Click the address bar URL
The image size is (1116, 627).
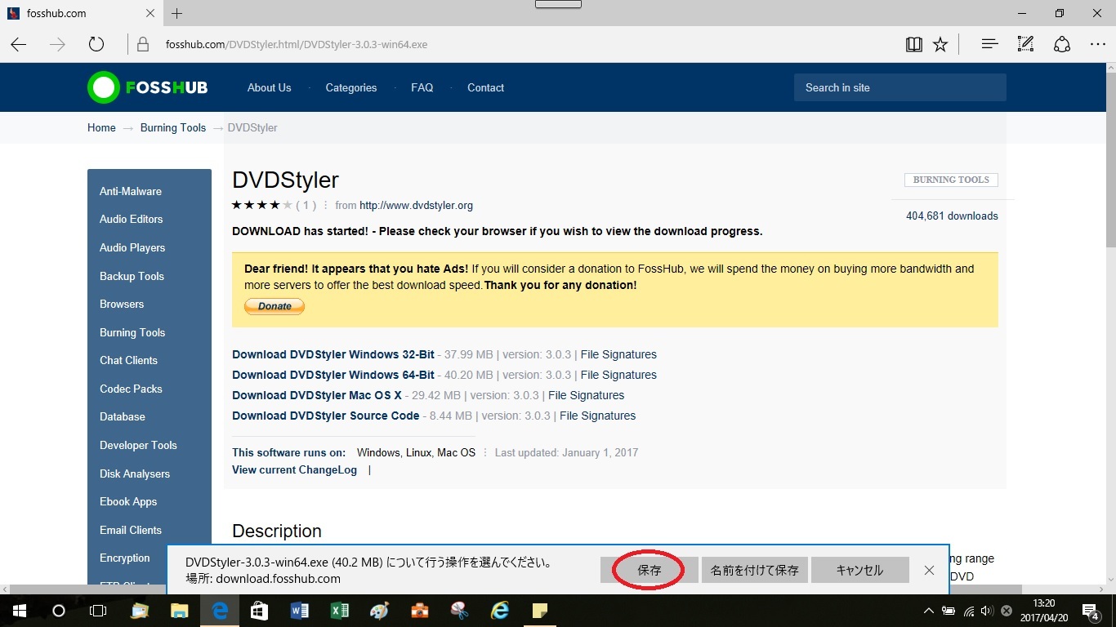(296, 45)
